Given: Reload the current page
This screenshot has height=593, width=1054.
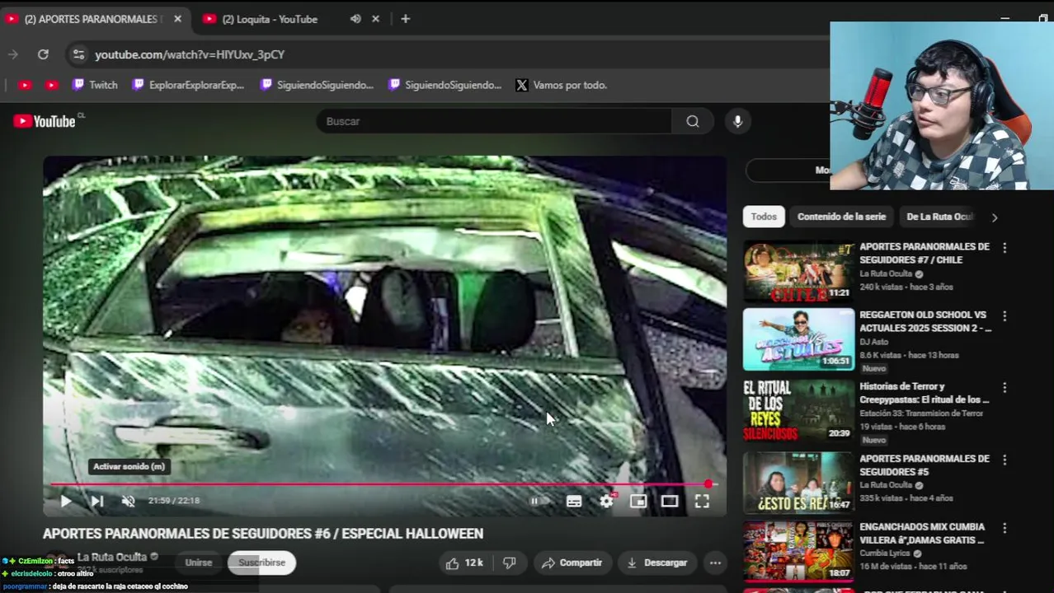Looking at the screenshot, I should click(43, 54).
